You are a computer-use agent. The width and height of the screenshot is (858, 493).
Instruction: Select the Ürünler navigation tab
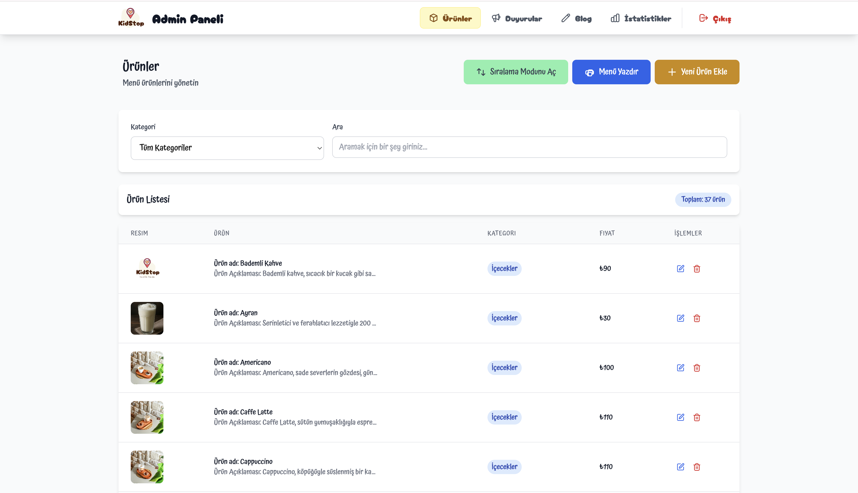pos(450,18)
